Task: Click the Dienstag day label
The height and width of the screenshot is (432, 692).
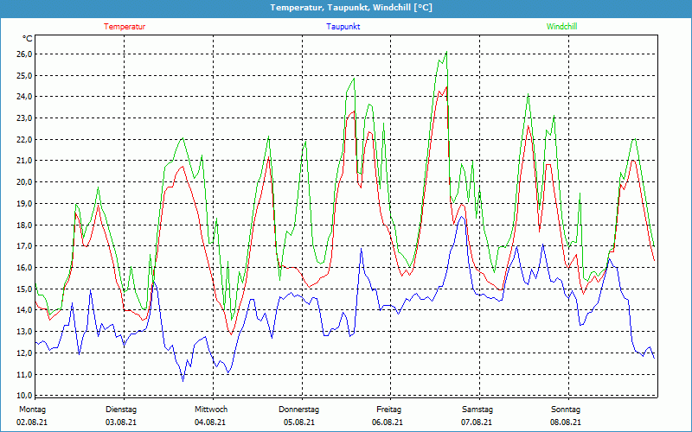Action: click(121, 410)
